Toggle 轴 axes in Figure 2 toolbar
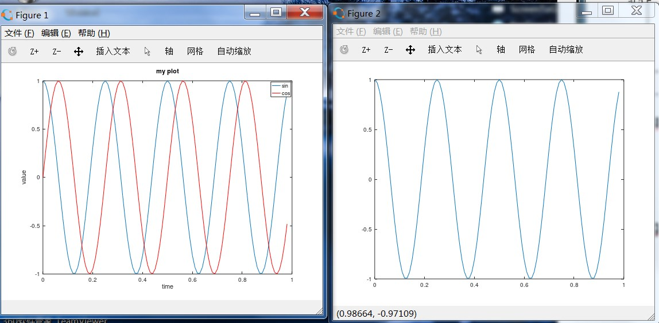 (501, 49)
